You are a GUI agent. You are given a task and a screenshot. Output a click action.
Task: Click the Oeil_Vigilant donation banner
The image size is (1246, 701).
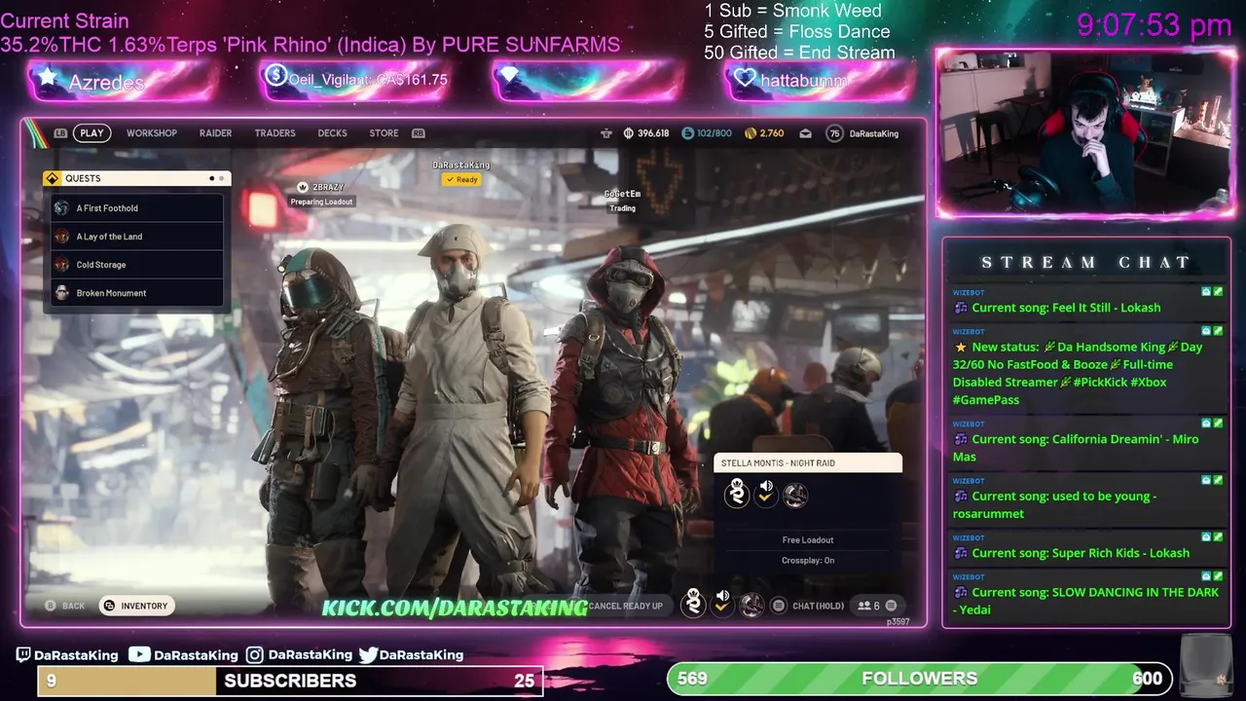(355, 80)
